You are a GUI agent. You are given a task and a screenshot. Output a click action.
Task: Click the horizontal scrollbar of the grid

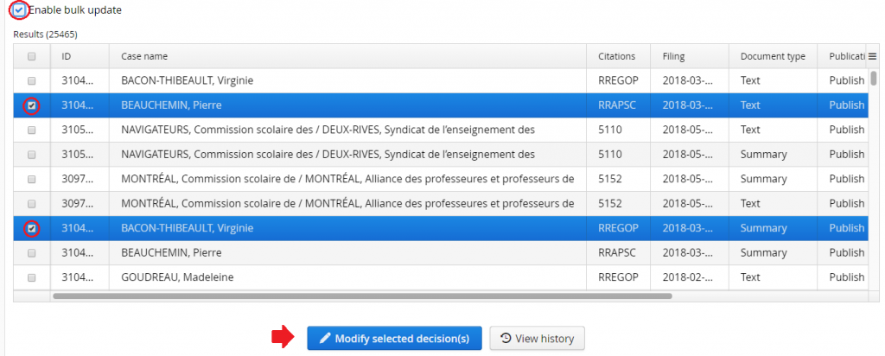[363, 296]
